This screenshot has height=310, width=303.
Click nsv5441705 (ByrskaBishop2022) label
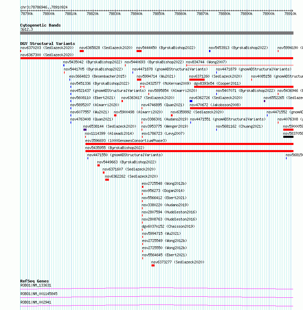(93, 69)
